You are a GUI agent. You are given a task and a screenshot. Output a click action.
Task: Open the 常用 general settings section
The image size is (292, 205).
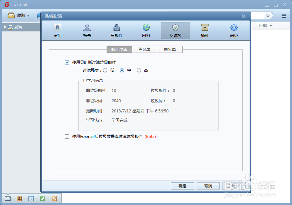[57, 30]
